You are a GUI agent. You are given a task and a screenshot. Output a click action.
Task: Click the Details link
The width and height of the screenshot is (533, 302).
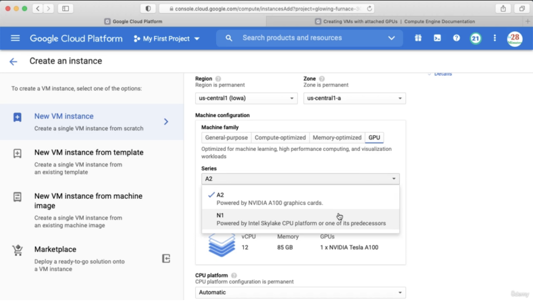[x=443, y=74]
